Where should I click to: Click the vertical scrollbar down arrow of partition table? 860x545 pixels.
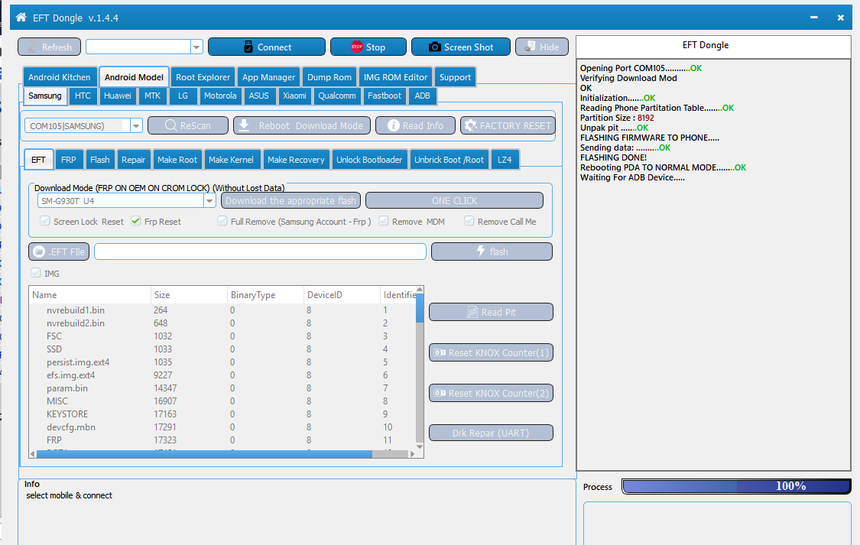(x=420, y=446)
